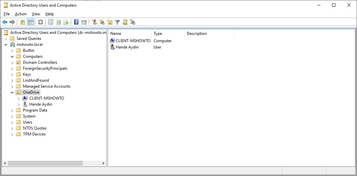357x176 pixels.
Task: Create new organizational unit toolbar icon
Action: 110,22
